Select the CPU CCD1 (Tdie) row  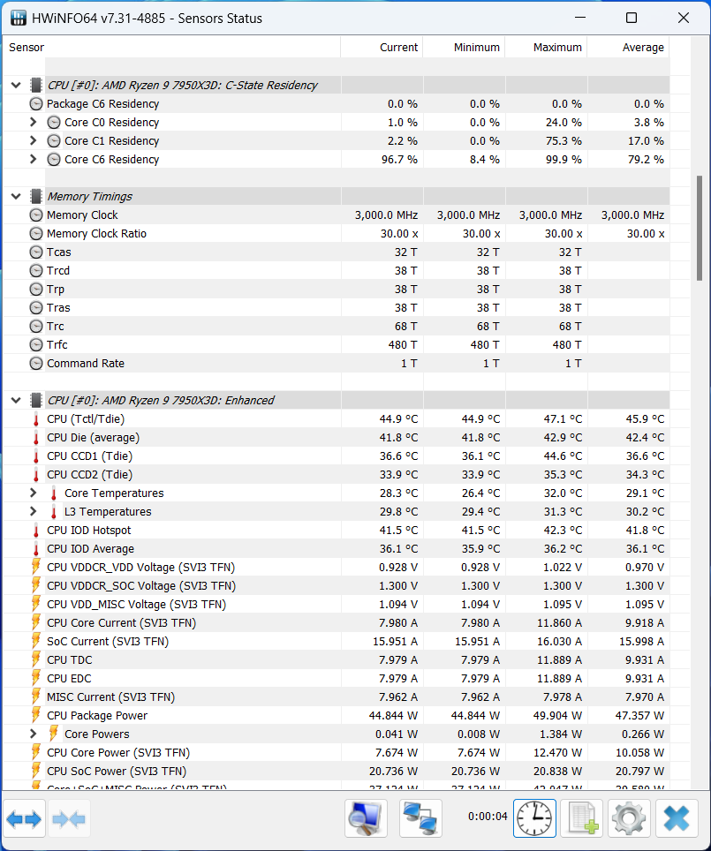click(x=337, y=456)
